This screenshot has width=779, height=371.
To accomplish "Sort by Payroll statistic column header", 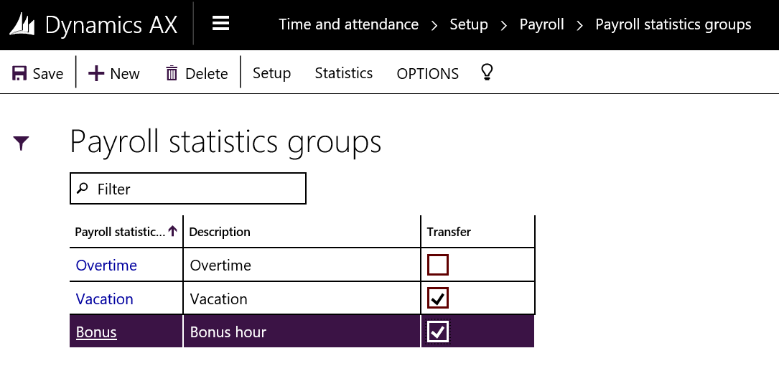I will (x=120, y=232).
